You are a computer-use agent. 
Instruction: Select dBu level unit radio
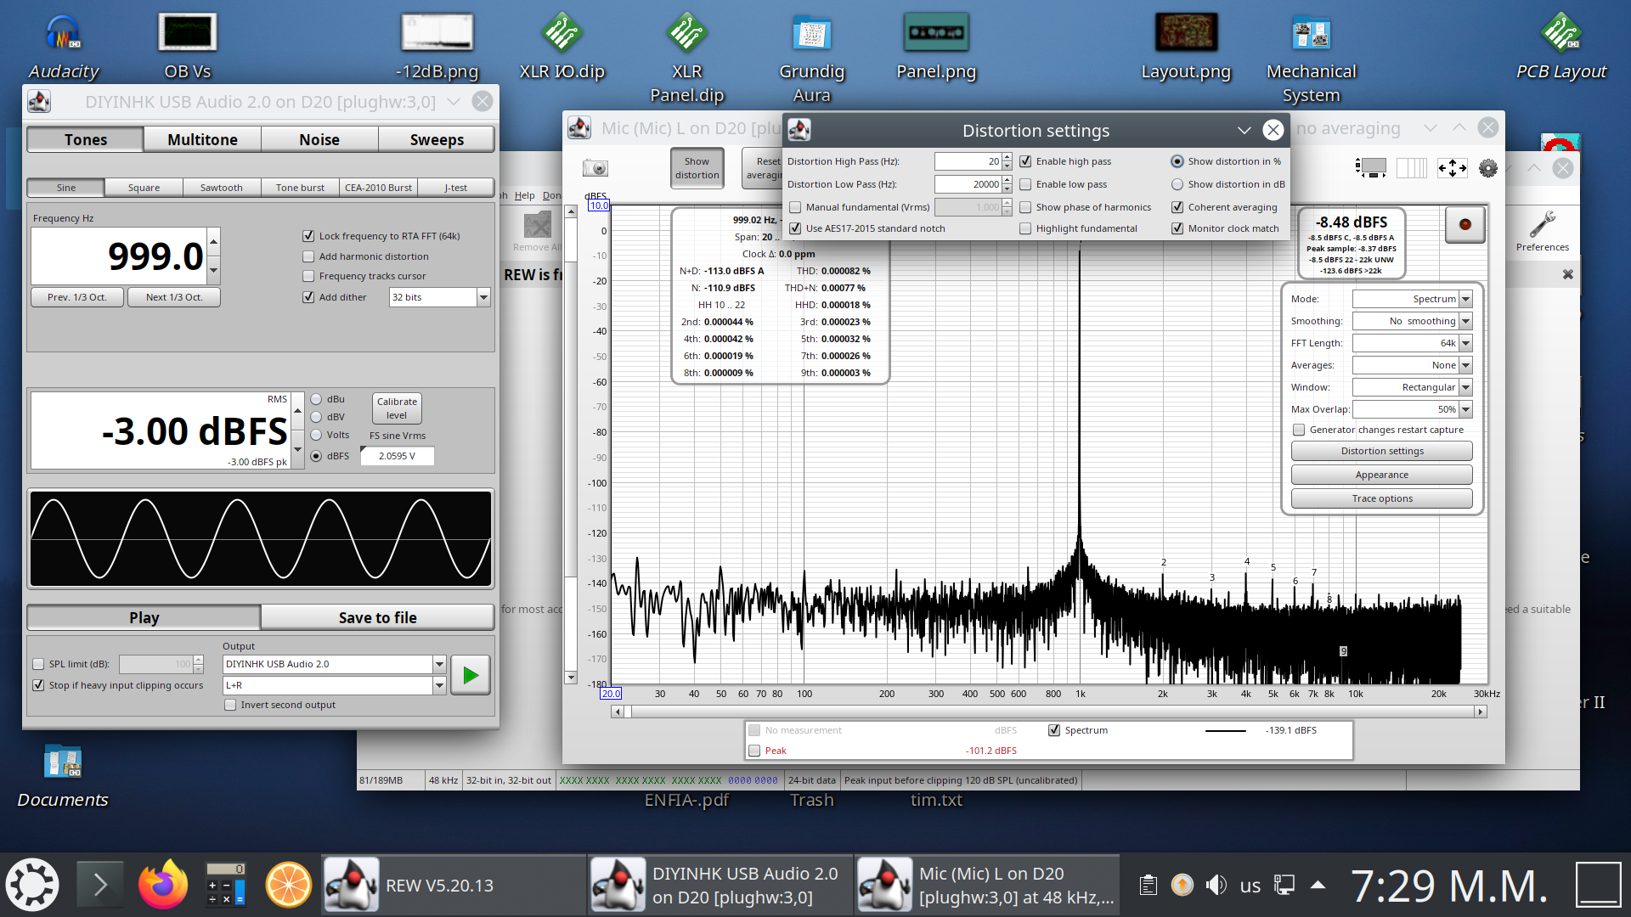(x=316, y=399)
